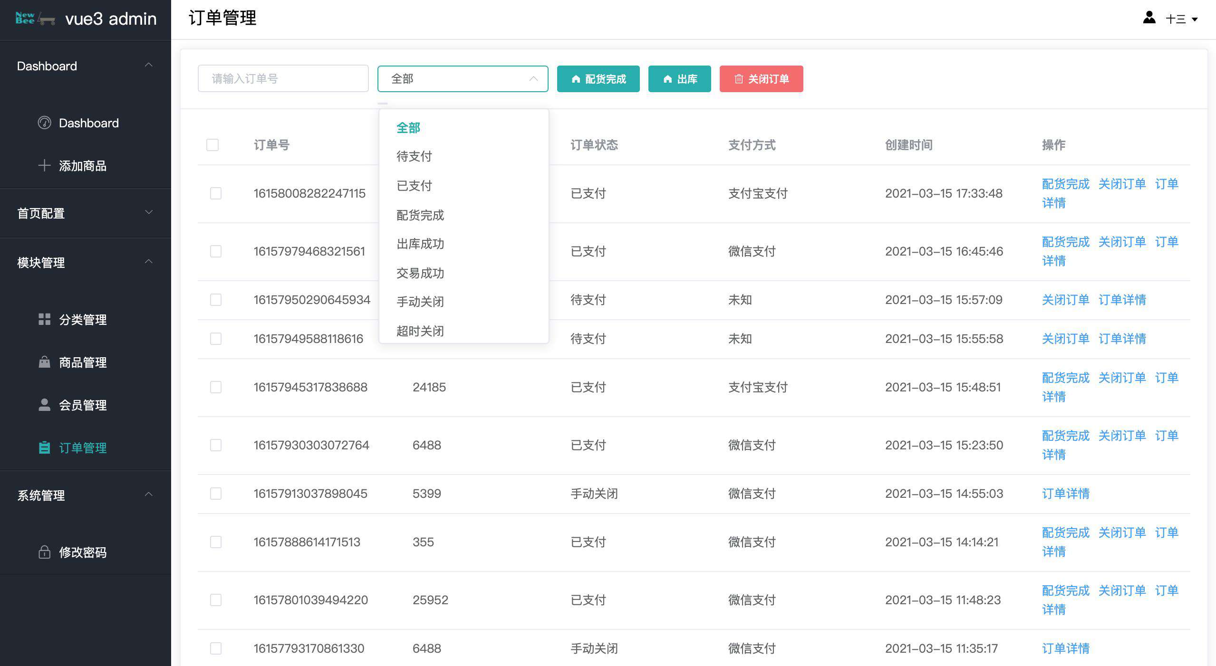The image size is (1216, 666).
Task: Check the box for order 16157930303072764
Action: (216, 445)
